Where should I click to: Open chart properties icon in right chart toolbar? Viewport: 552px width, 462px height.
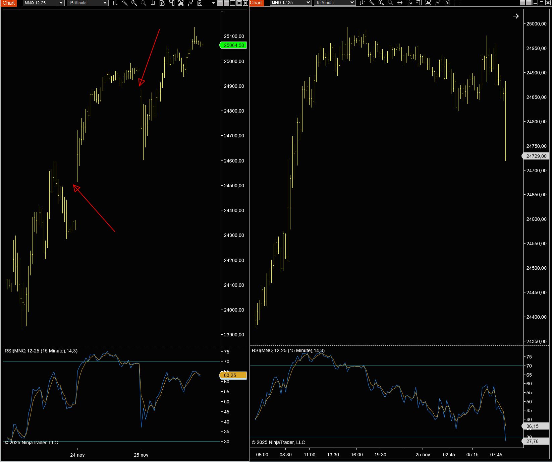pyautogui.click(x=447, y=3)
